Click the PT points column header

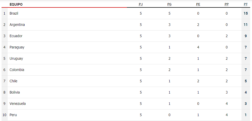pyautogui.click(x=246, y=5)
